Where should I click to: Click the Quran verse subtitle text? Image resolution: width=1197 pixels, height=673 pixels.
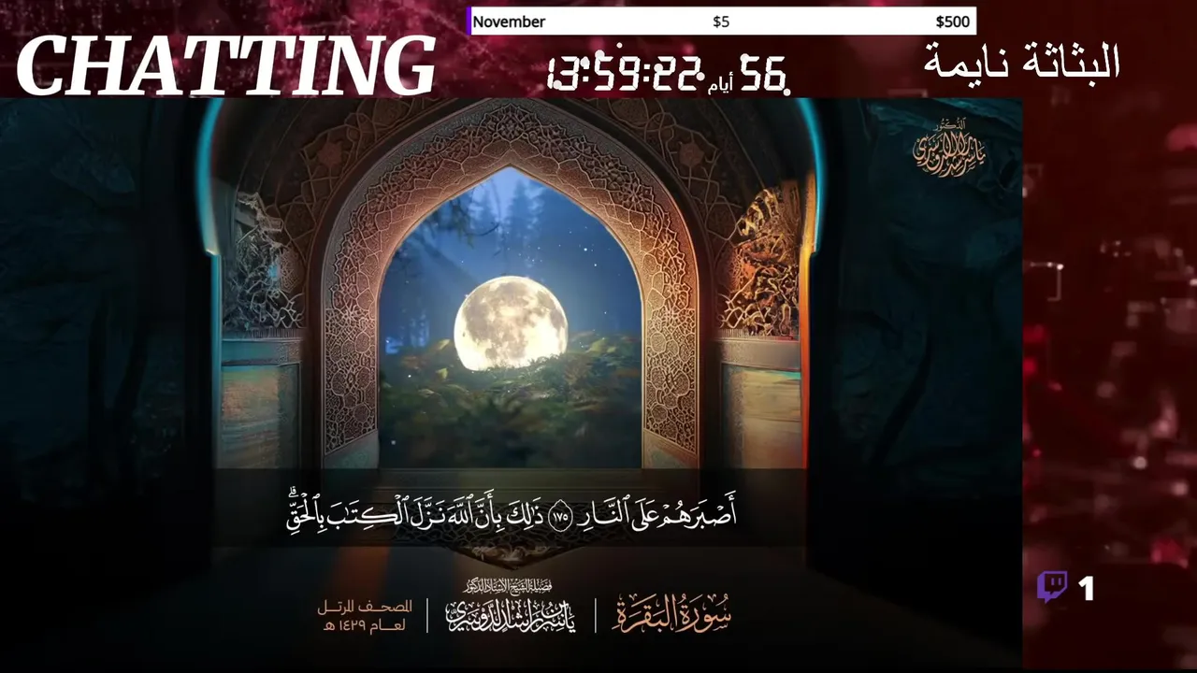(512, 513)
